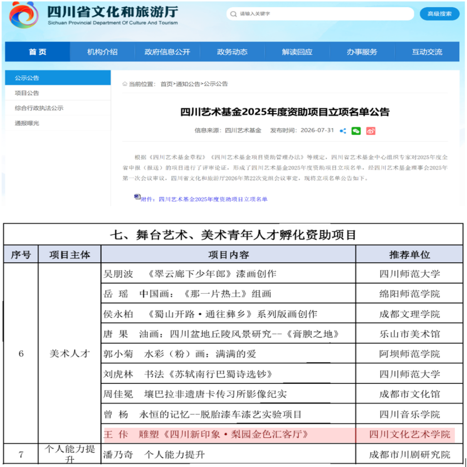Click the serial number 7 cell
This screenshot has height=467, width=467.
[21, 454]
